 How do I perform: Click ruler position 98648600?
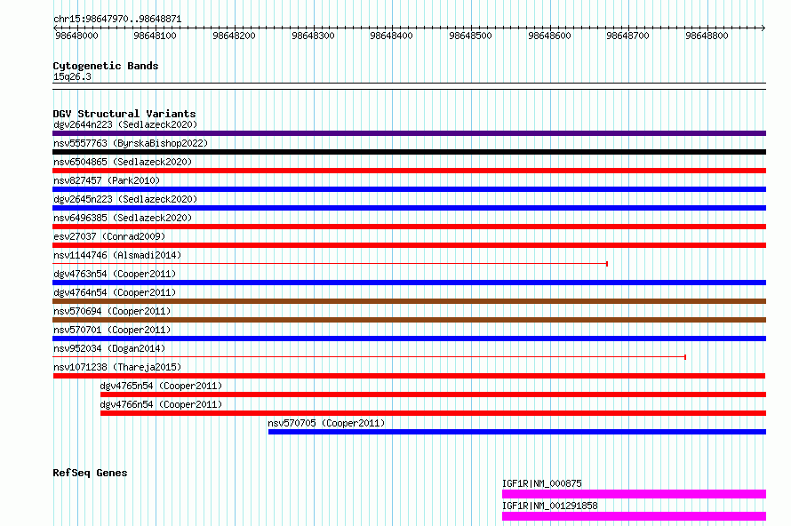(x=549, y=36)
